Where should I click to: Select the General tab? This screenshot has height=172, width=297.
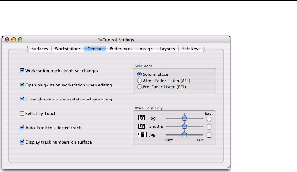pos(95,49)
